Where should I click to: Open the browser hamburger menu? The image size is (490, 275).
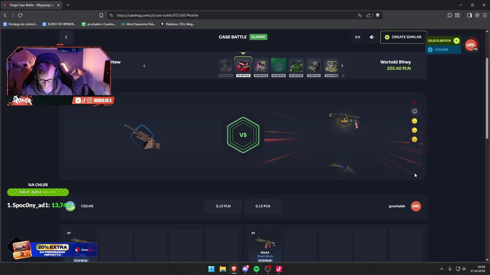coord(485,15)
